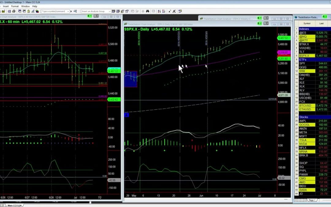Expand the Insert an Analysis Group dropdown arrow
331x207 pixels.
coord(110,11)
